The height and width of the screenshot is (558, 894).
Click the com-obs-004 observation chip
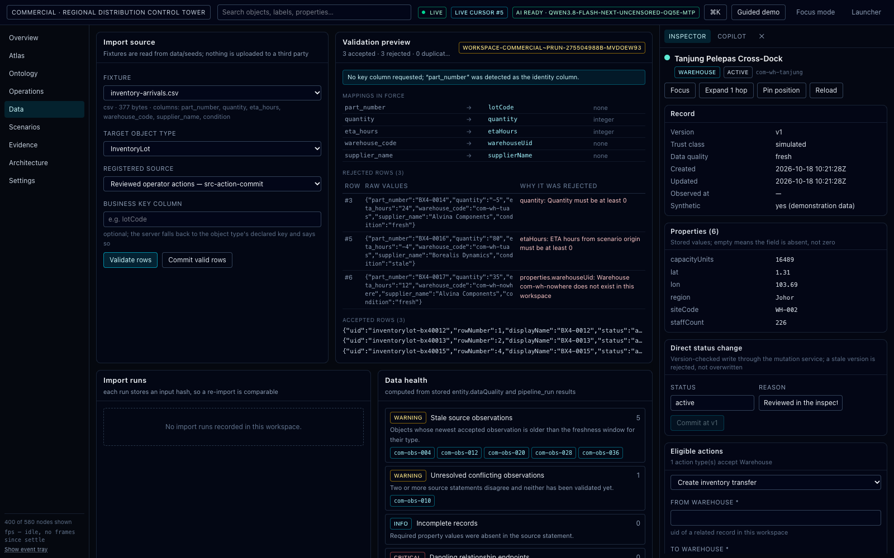(412, 453)
